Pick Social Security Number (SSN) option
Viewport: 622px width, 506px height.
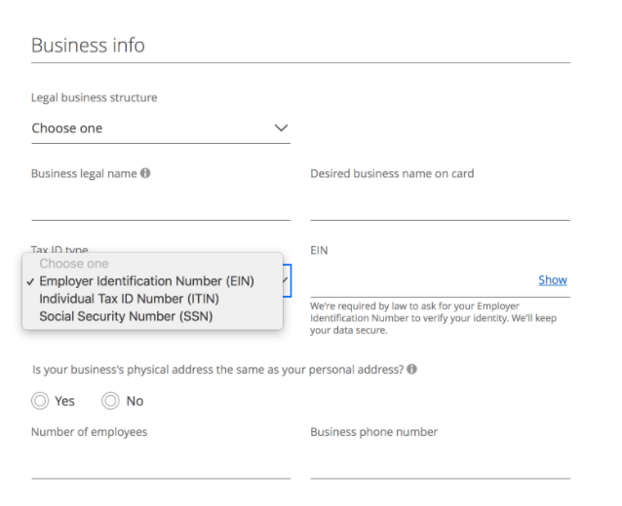click(126, 316)
